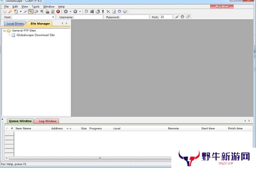Image resolution: width=257 pixels, height=169 pixels.
Task: Click the red stop transfer icon
Action: [58, 12]
